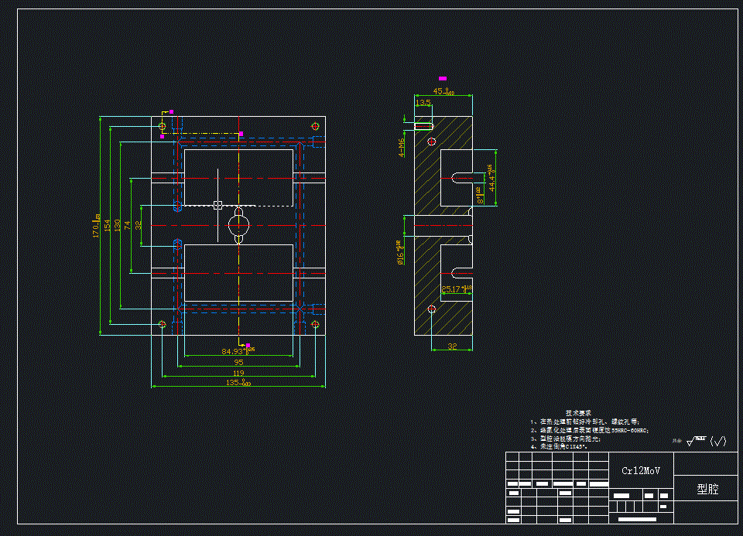Click the 型腔 part name in title block
This screenshot has width=743, height=536.
pyautogui.click(x=707, y=489)
